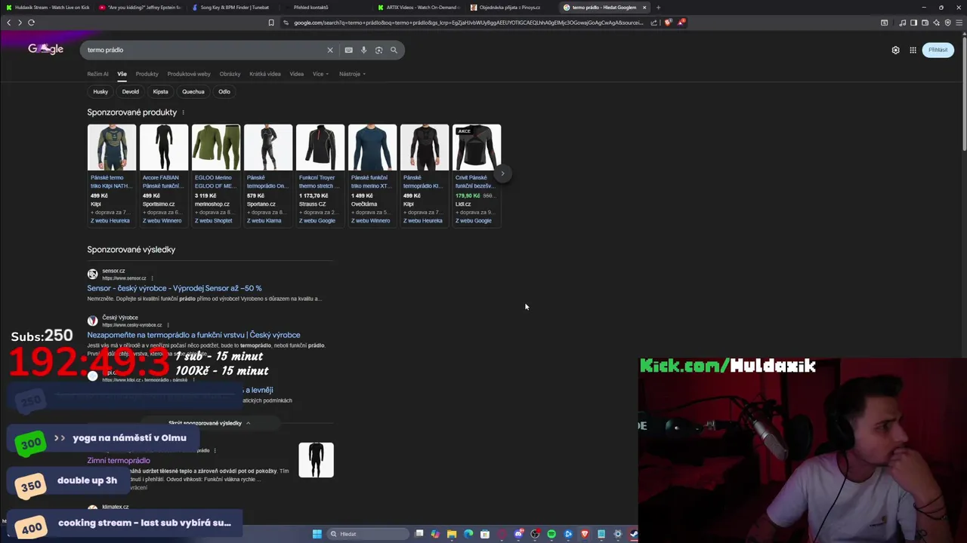Expand the Více dropdown menu
This screenshot has width=967, height=543.
tap(320, 74)
